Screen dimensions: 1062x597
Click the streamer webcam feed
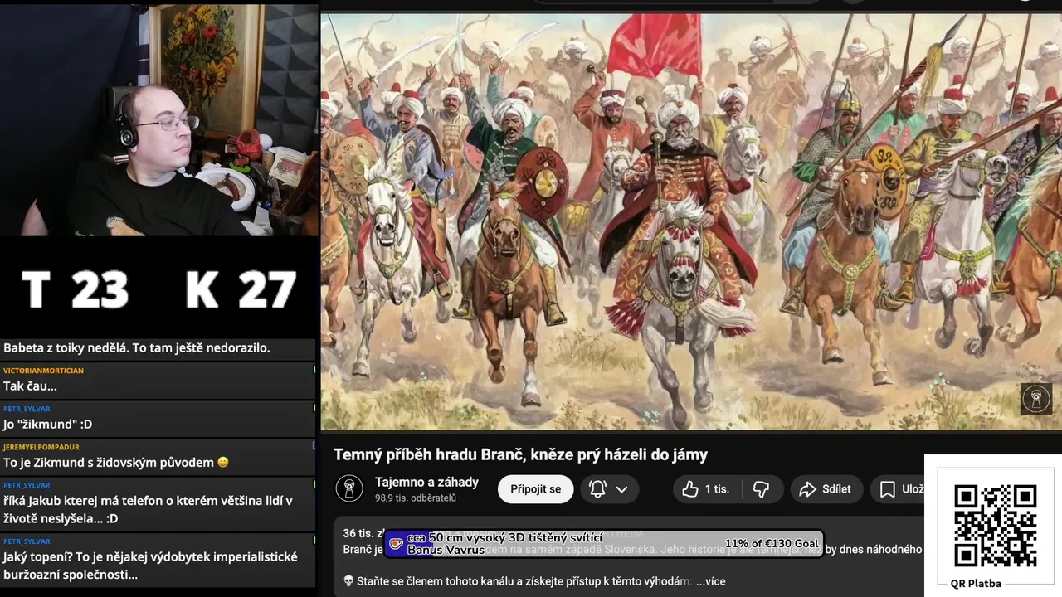[159, 121]
